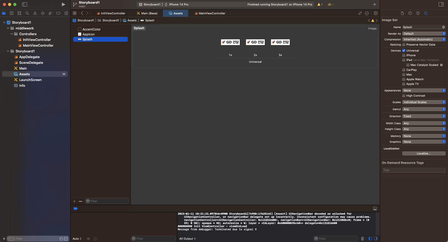448x242 pixels.
Task: Open the related items grid icon
Action: [x=75, y=13]
